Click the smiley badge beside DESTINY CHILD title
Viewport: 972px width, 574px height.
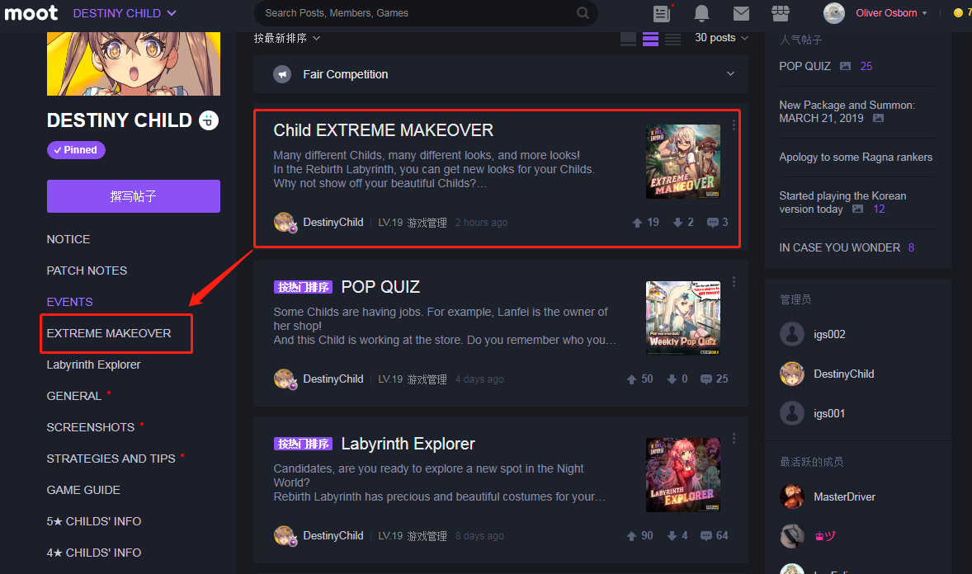pos(209,120)
